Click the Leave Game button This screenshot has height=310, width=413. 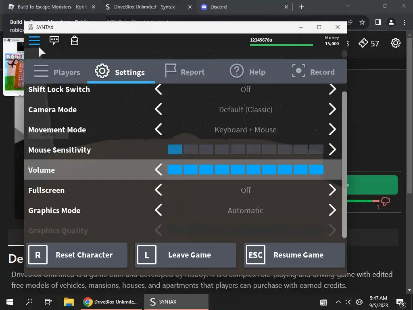[186, 255]
